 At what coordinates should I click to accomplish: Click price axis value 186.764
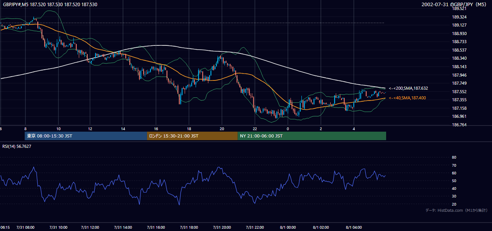click(459, 125)
